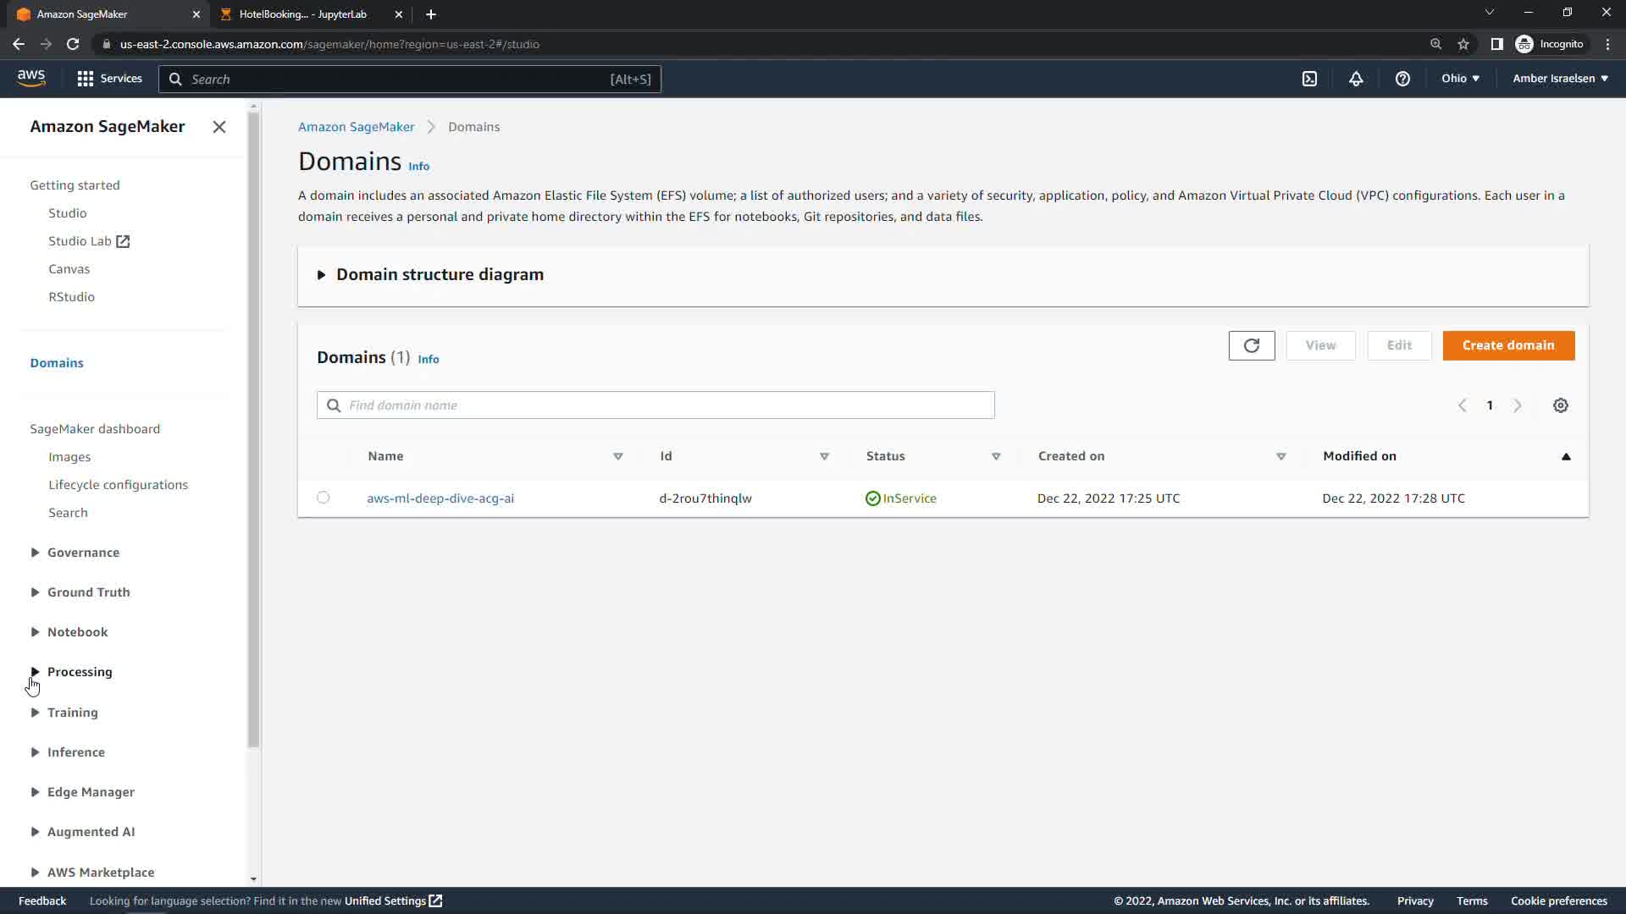This screenshot has width=1626, height=914.
Task: Open Canvas in the sidebar
Action: click(x=69, y=269)
